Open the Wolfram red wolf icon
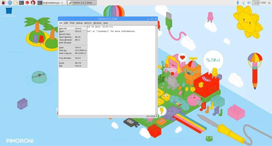Viewport: 272px width, 146px height. (x=33, y=3)
